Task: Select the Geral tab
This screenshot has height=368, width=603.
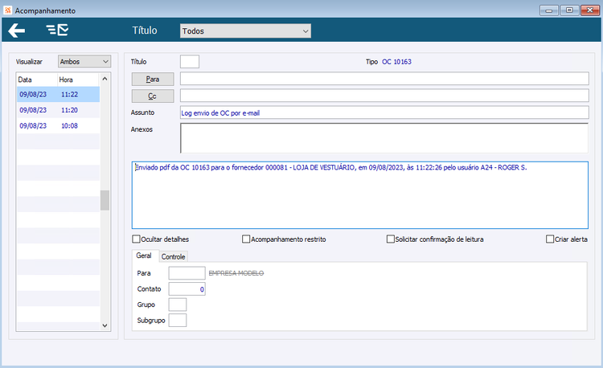Action: click(x=144, y=256)
